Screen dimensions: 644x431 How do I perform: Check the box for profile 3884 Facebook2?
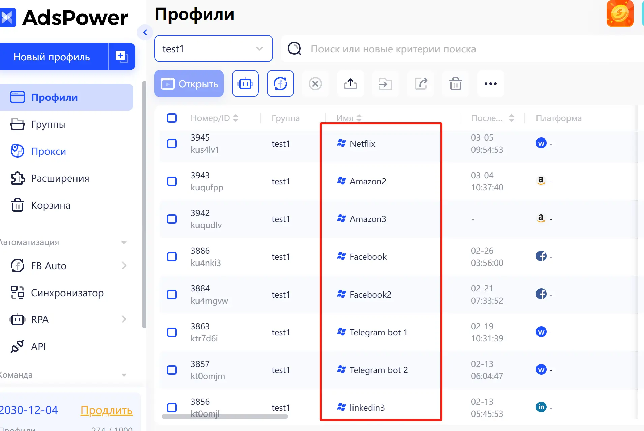click(x=172, y=295)
